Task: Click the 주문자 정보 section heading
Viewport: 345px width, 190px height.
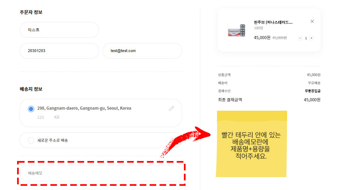Action: [31, 12]
